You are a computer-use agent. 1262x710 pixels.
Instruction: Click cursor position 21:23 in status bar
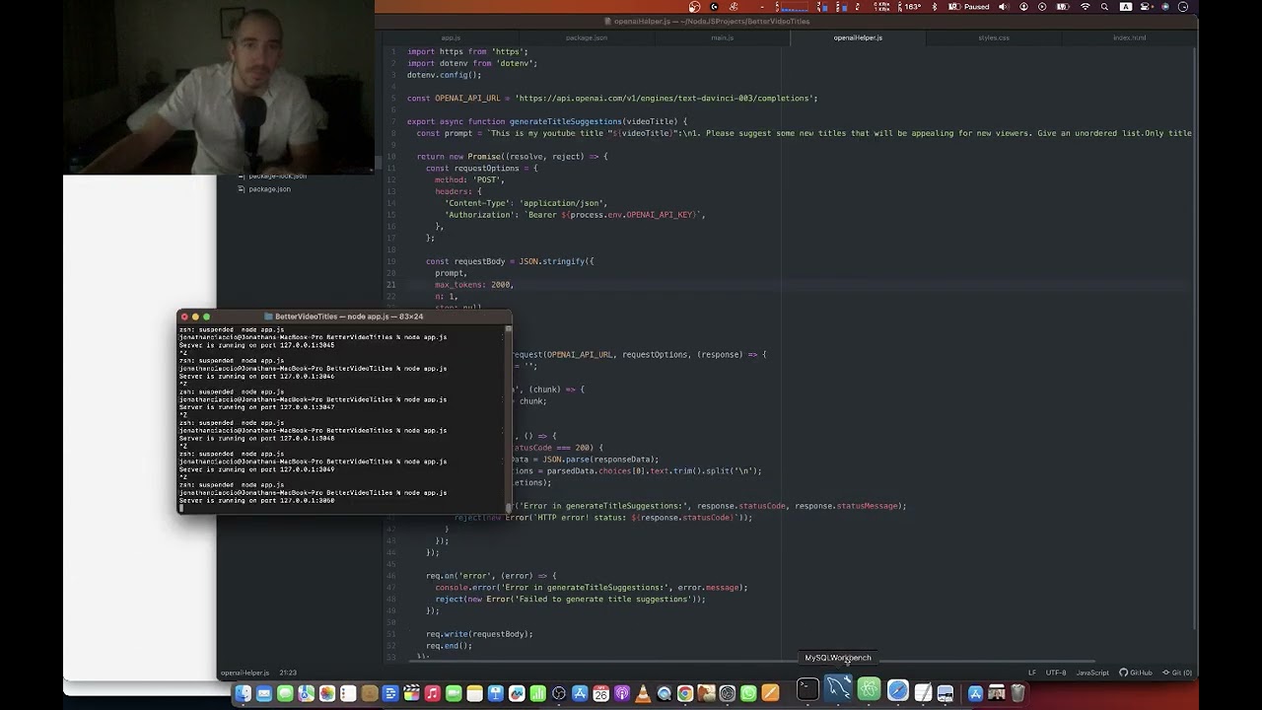pos(288,673)
